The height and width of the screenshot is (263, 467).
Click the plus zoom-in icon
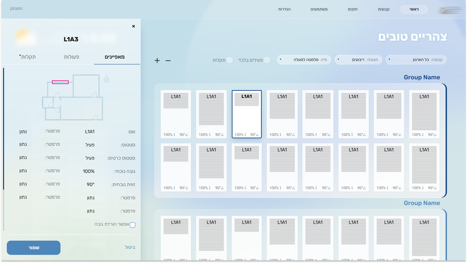pos(157,61)
